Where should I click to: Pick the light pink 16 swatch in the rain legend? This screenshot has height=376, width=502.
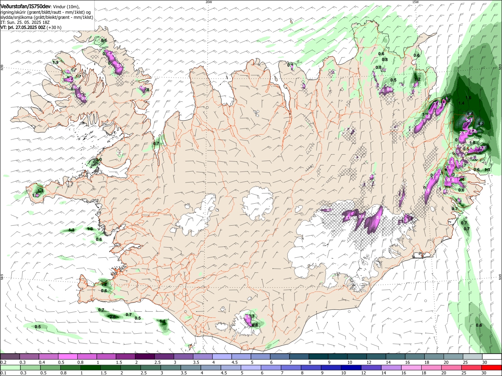411,367
